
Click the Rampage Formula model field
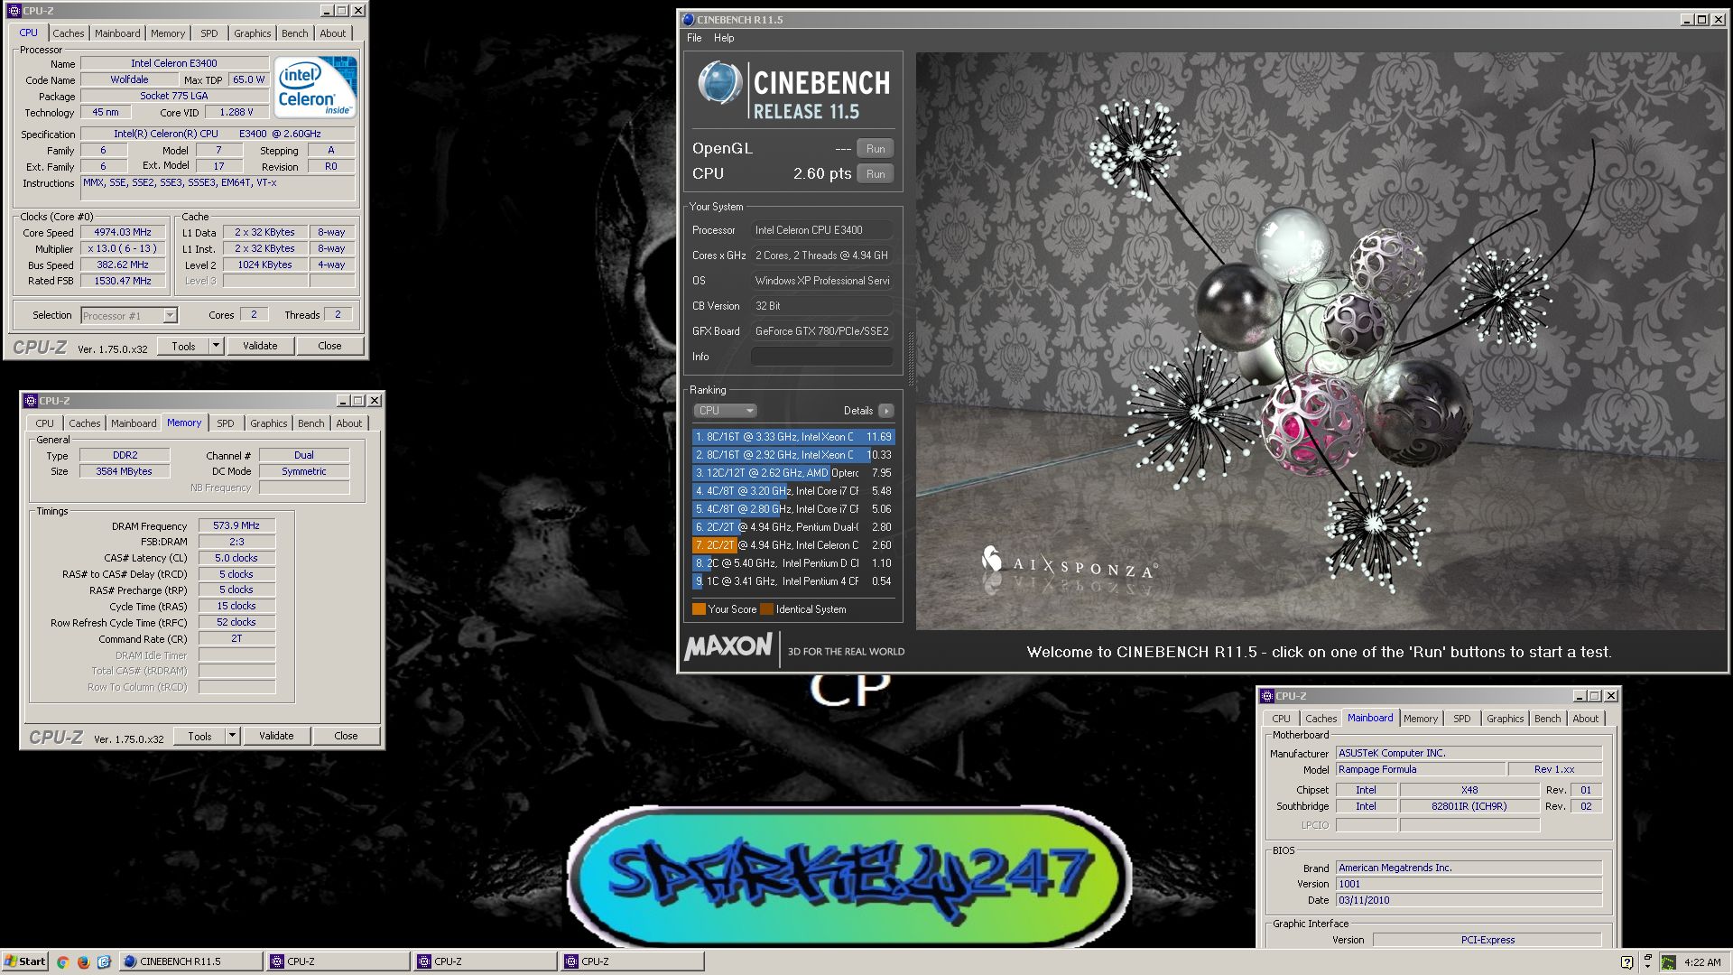coord(1421,770)
